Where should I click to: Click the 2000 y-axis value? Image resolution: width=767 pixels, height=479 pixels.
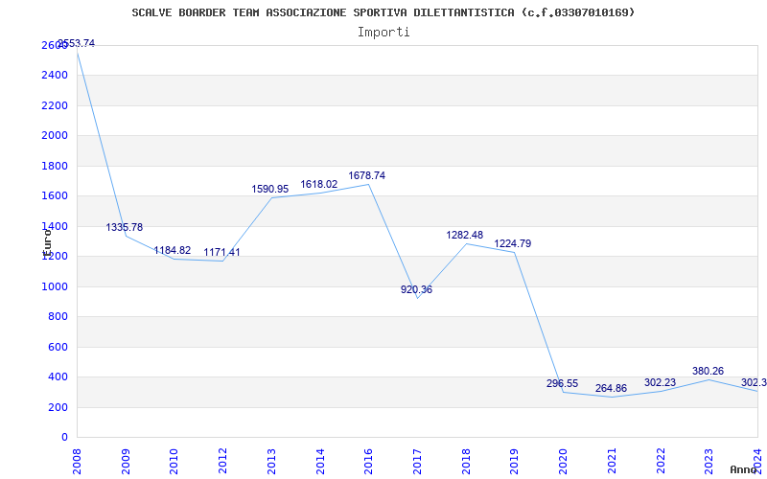click(55, 136)
